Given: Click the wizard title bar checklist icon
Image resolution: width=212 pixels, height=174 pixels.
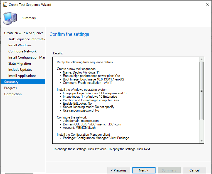Looking at the screenshot, I should pos(5,4).
